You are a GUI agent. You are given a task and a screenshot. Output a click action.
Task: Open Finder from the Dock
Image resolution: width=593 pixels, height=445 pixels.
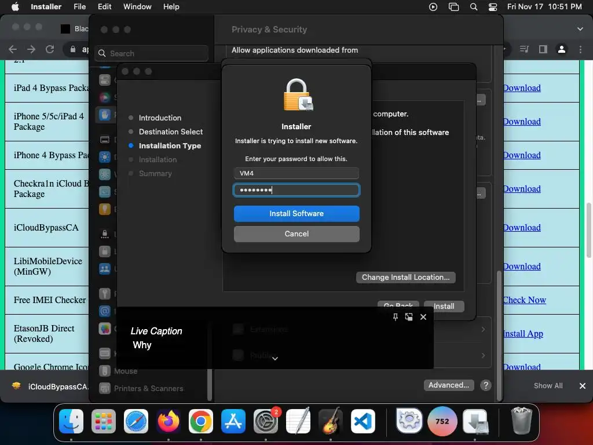tap(71, 421)
